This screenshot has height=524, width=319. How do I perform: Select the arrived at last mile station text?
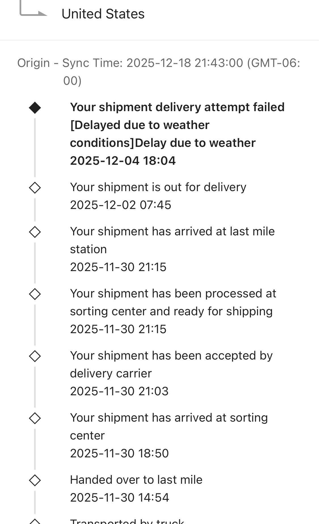coord(172,240)
